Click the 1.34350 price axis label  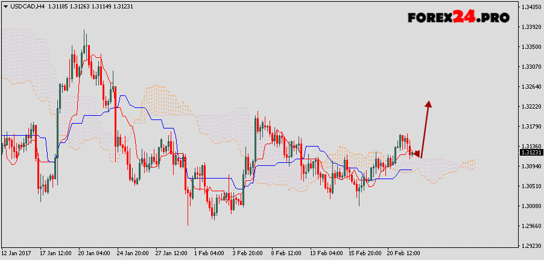pyautogui.click(x=530, y=7)
